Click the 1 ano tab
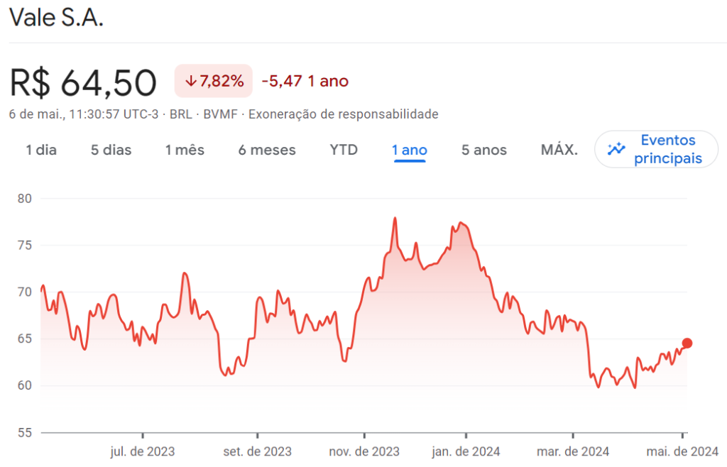727x467 pixels. [410, 150]
